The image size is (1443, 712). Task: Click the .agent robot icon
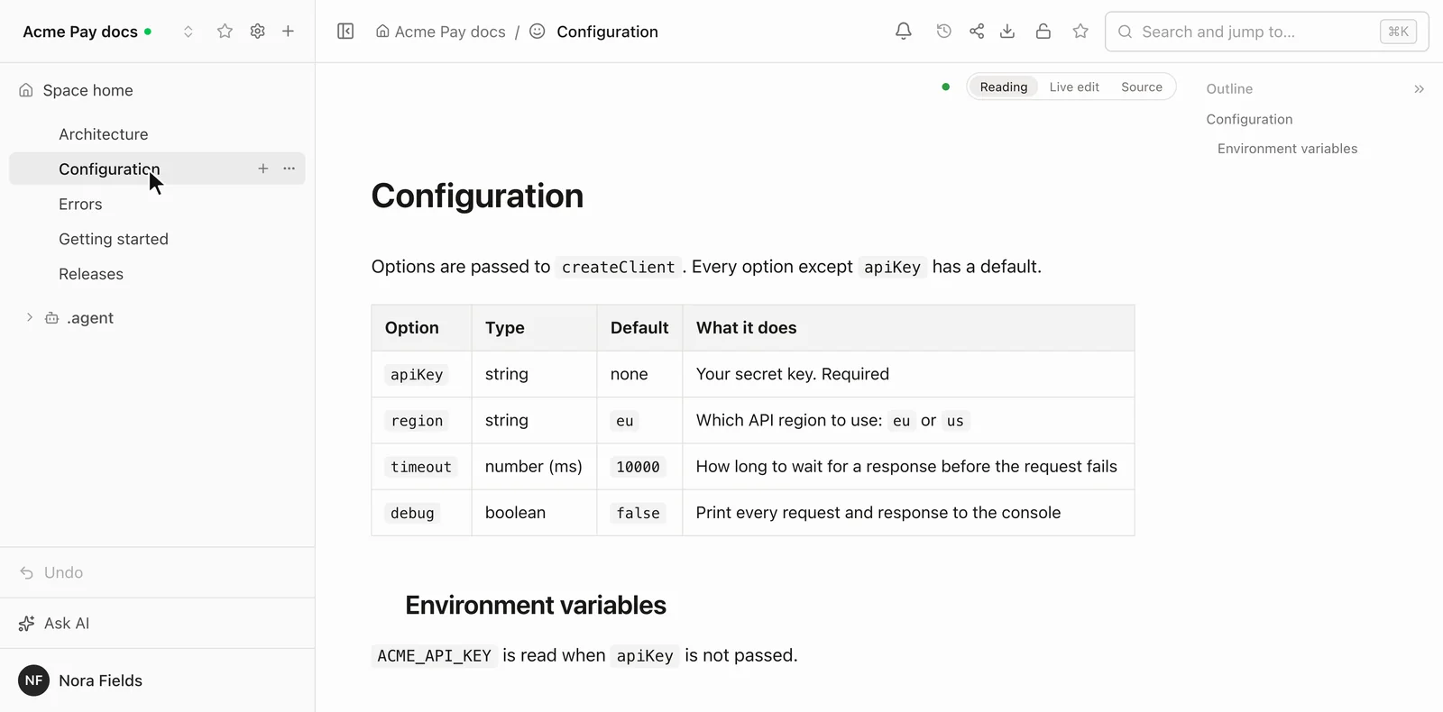coord(51,317)
